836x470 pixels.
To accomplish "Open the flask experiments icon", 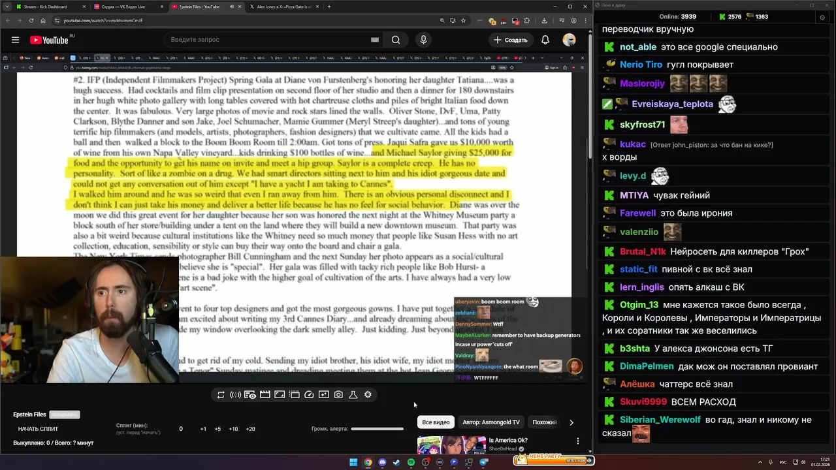I will click(353, 394).
